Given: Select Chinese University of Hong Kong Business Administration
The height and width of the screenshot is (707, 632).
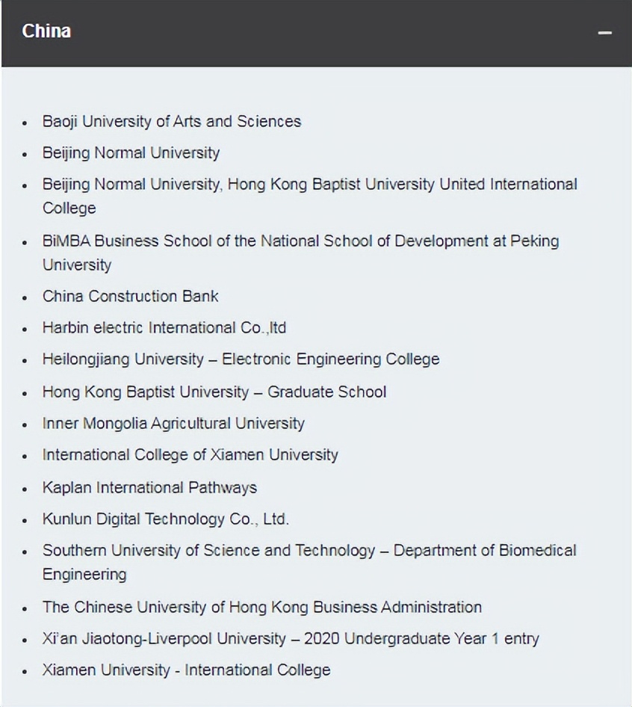Looking at the screenshot, I should 261,607.
